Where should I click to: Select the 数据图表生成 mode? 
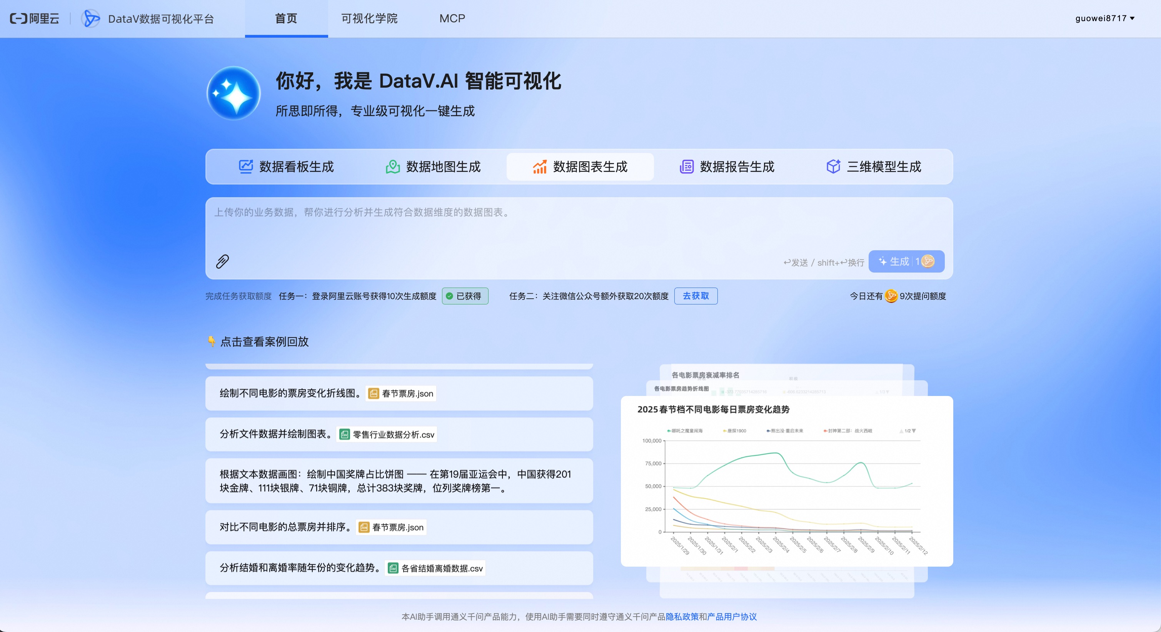pyautogui.click(x=580, y=167)
